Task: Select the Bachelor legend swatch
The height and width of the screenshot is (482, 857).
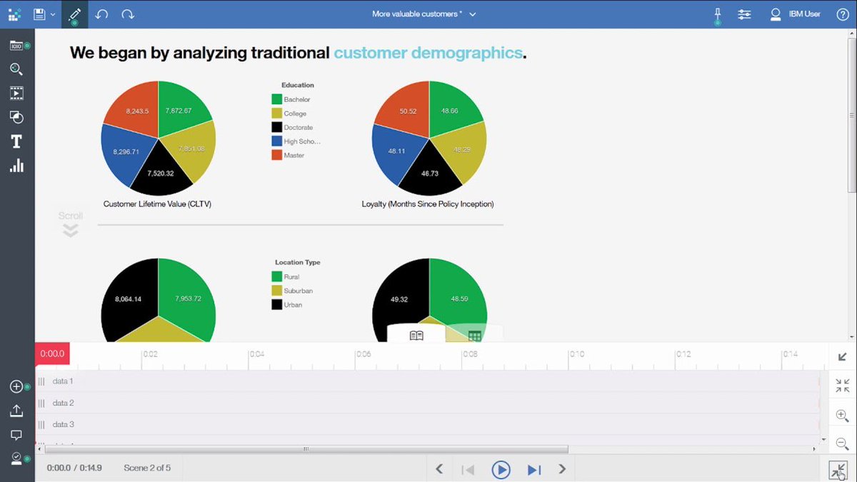Action: pos(276,99)
